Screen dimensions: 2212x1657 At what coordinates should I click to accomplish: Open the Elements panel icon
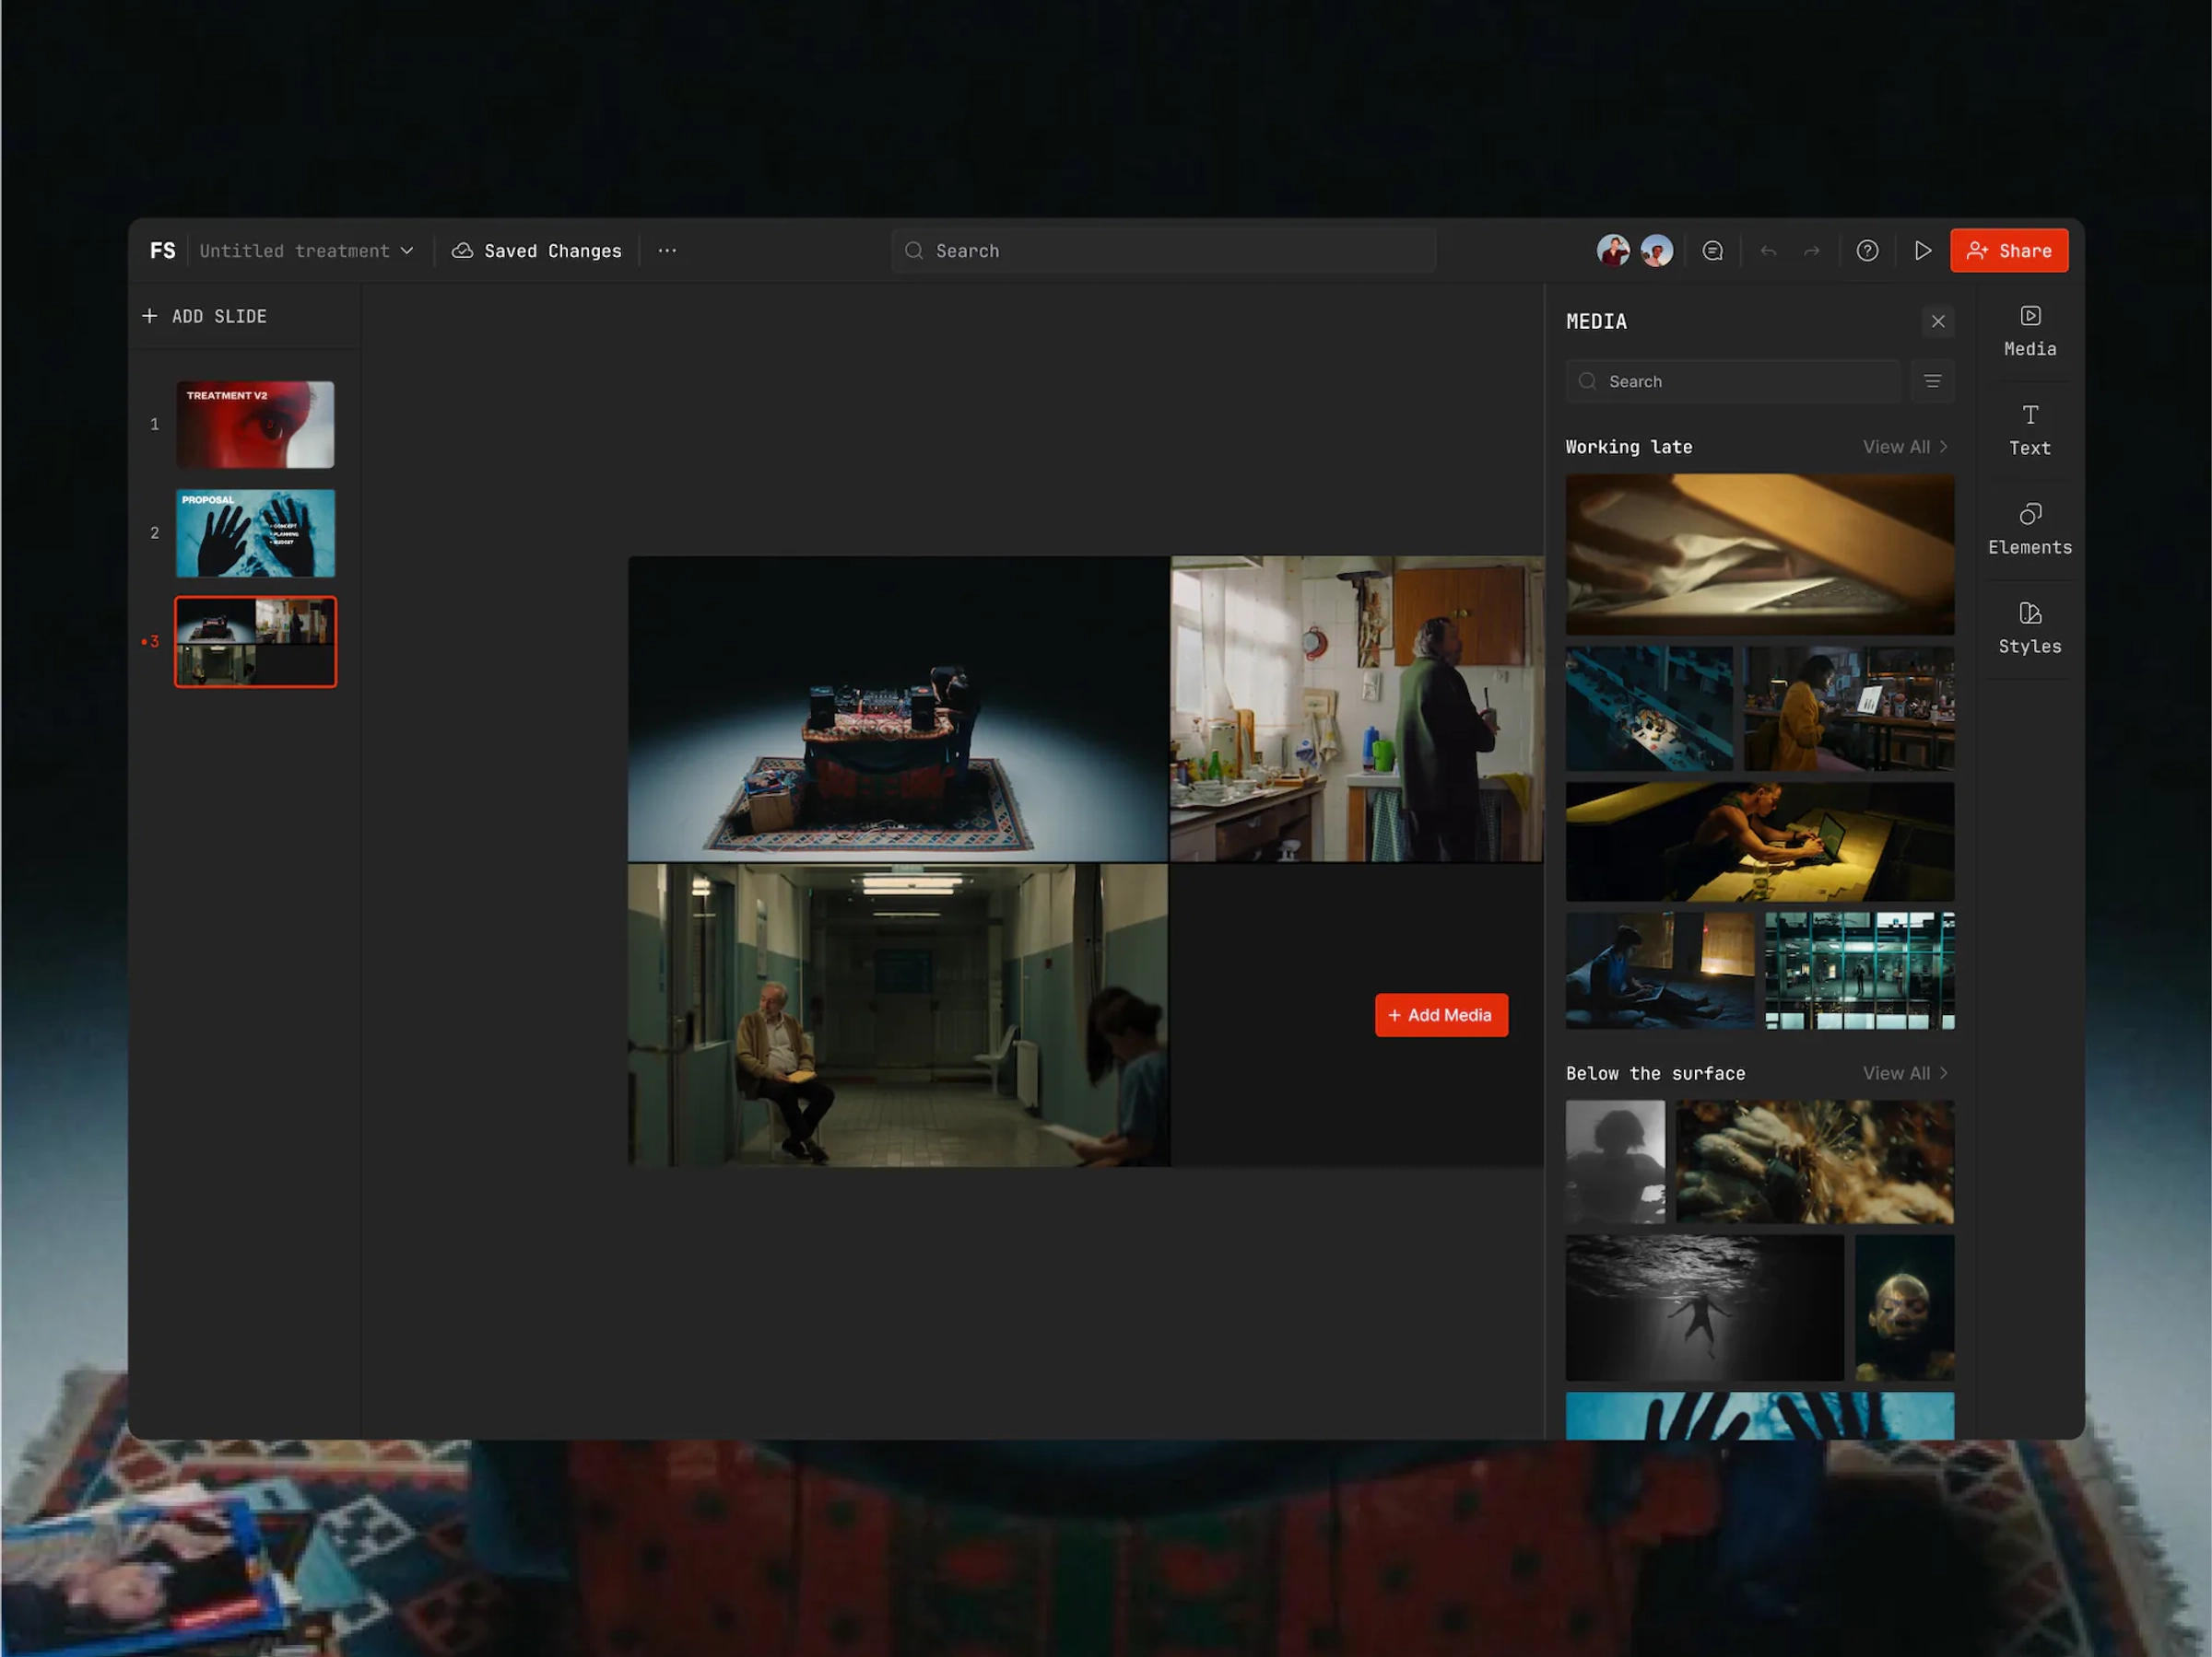2029,529
